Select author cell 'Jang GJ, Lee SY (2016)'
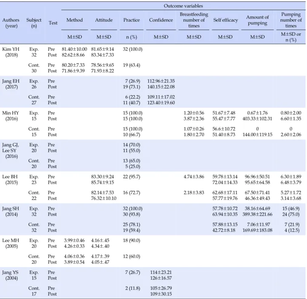Screen dimensions: 307x299 (11, 151)
